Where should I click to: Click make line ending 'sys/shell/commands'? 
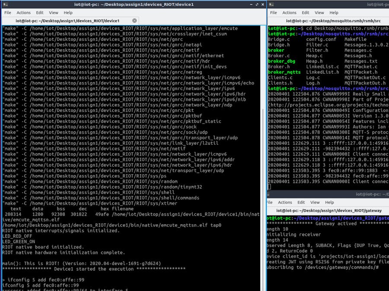pos(101,198)
